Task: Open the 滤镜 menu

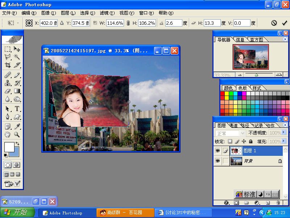Action: click(107, 13)
